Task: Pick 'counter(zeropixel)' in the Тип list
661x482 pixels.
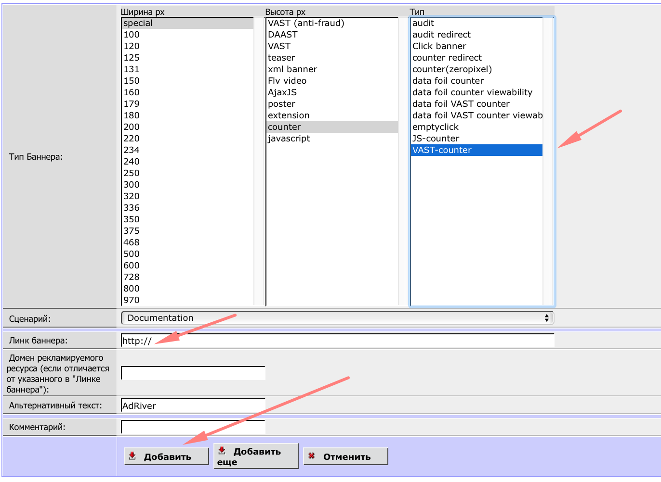Action: pyautogui.click(x=476, y=69)
